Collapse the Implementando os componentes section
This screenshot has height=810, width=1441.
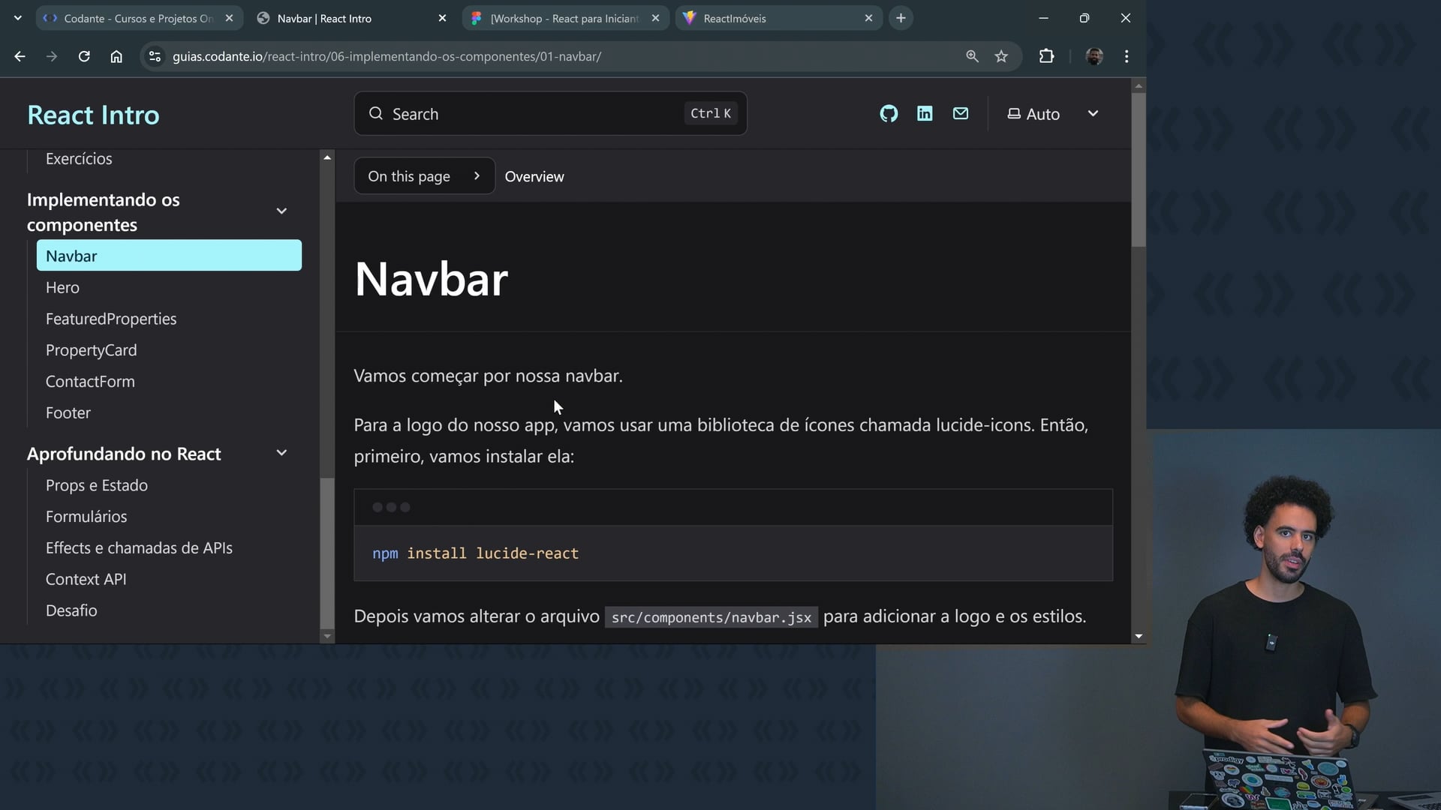point(281,211)
